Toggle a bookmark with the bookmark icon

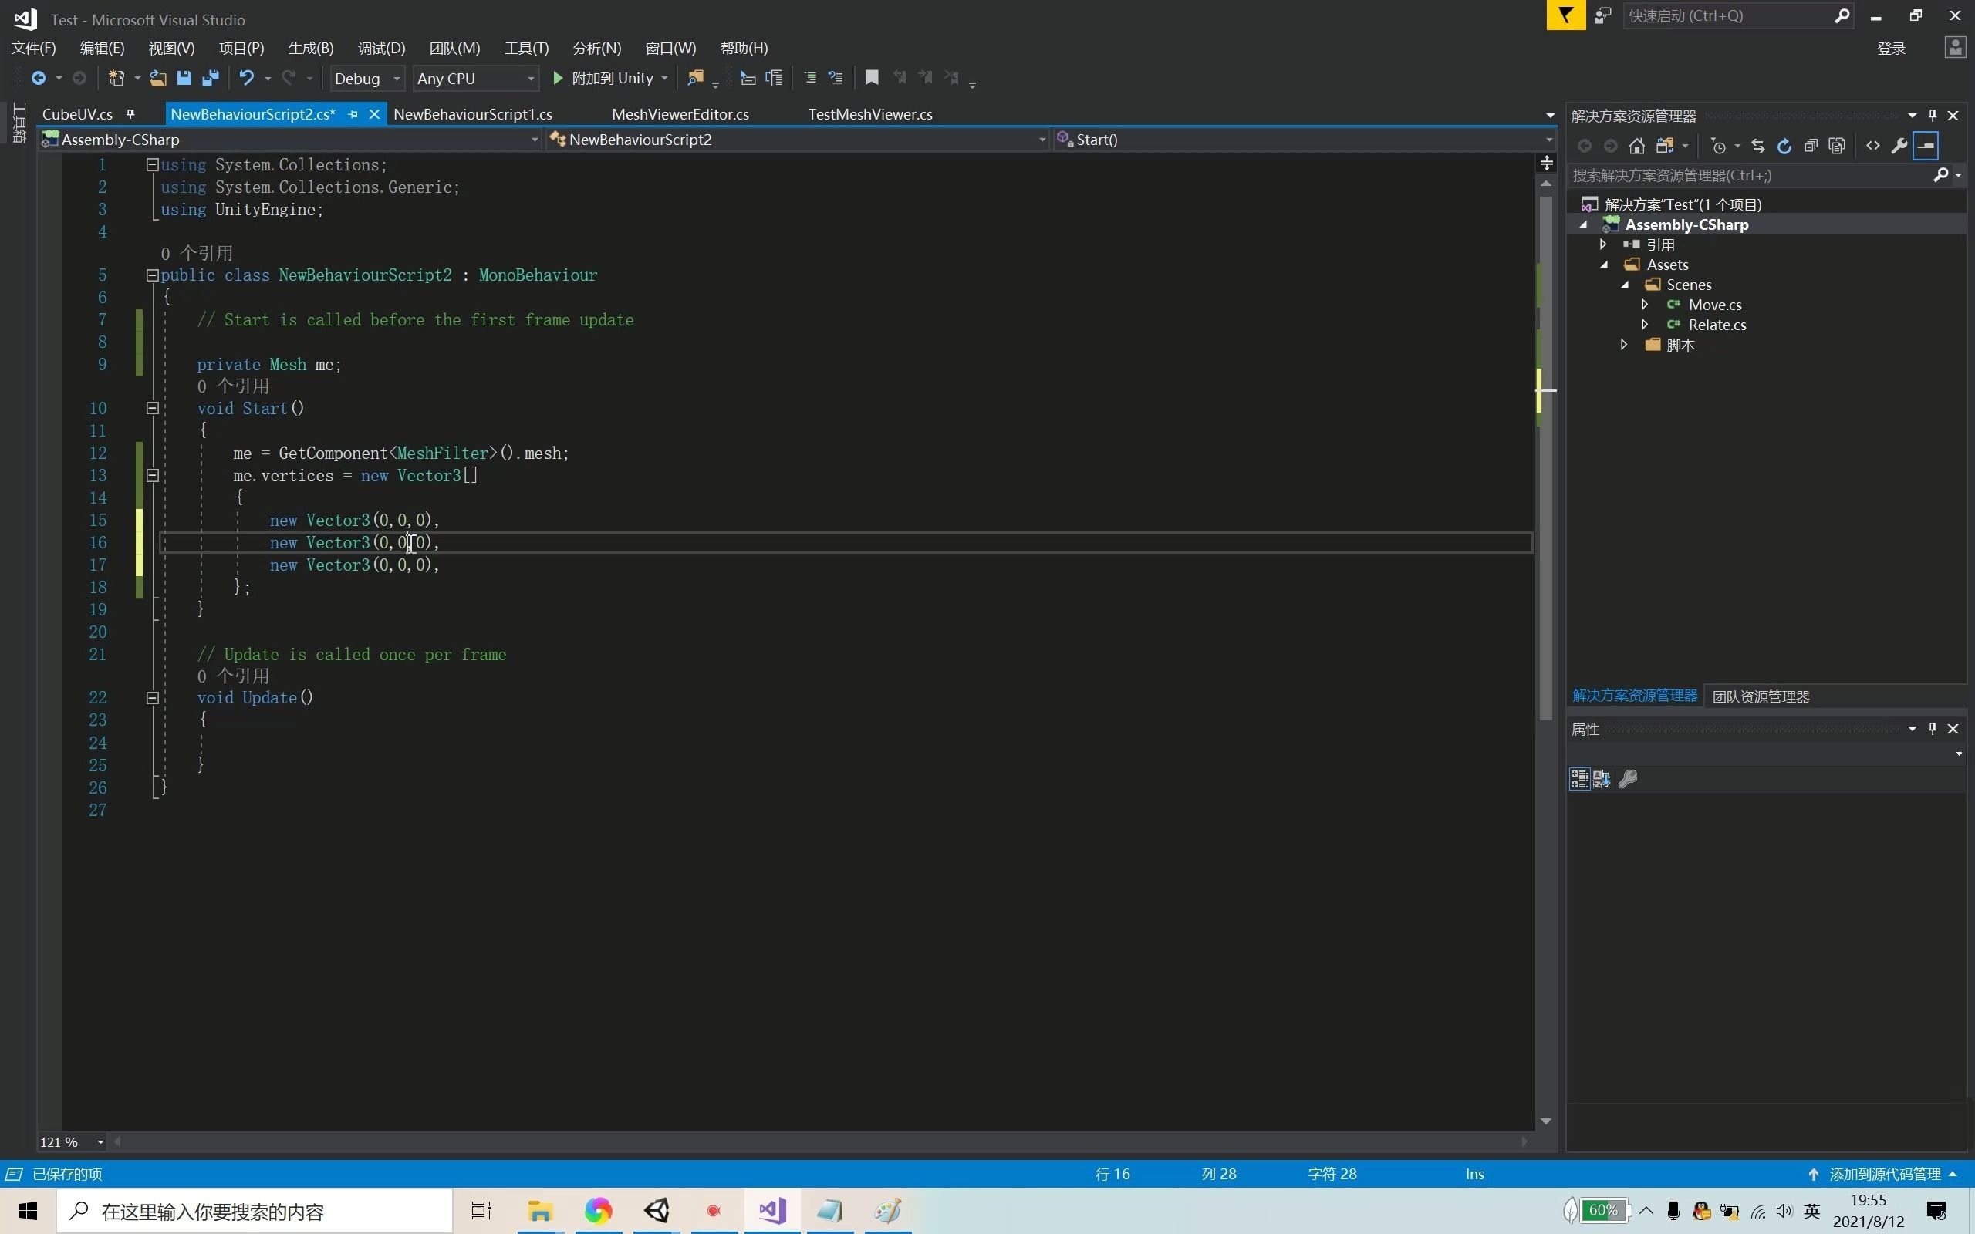(872, 78)
